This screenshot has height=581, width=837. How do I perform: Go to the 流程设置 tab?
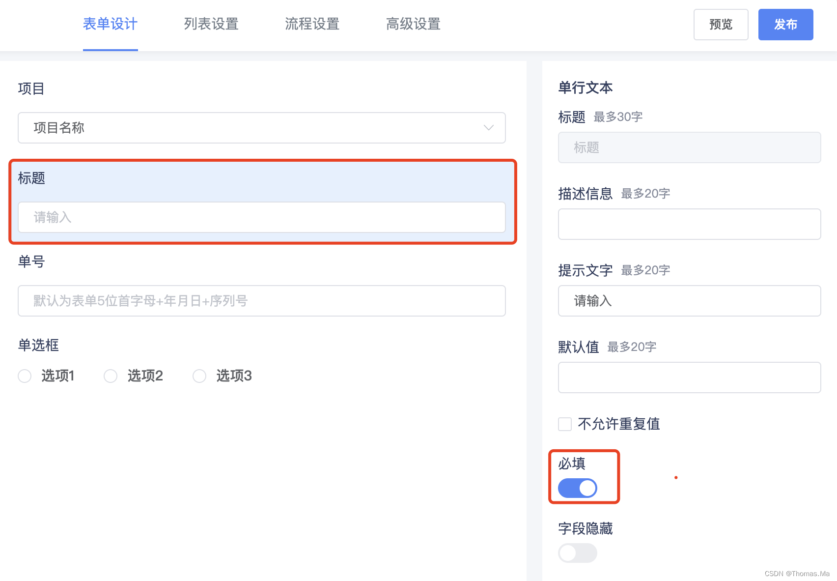pos(312,24)
